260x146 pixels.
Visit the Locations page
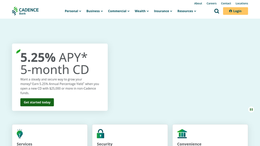point(242,3)
